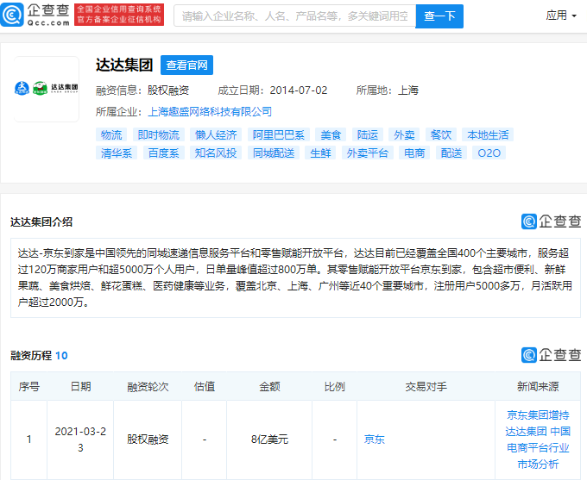Click the 查看官网 button

[x=186, y=65]
